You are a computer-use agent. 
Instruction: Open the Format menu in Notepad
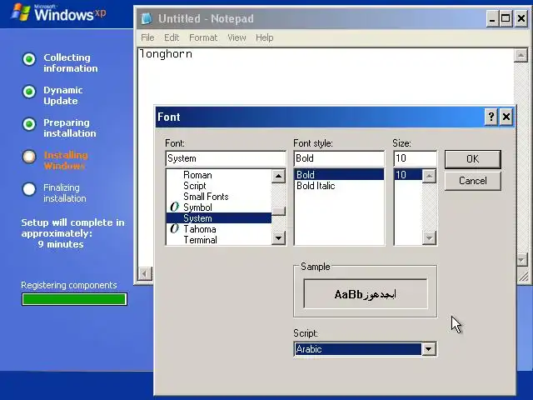pyautogui.click(x=203, y=37)
